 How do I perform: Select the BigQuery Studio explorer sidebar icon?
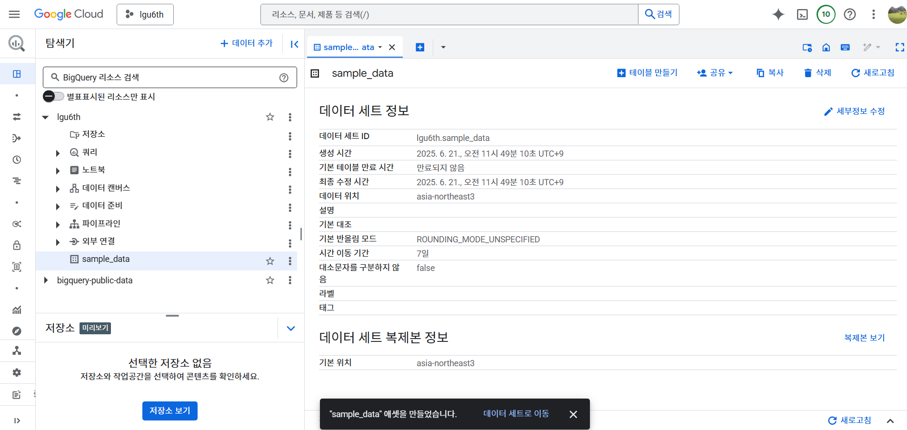[x=17, y=74]
